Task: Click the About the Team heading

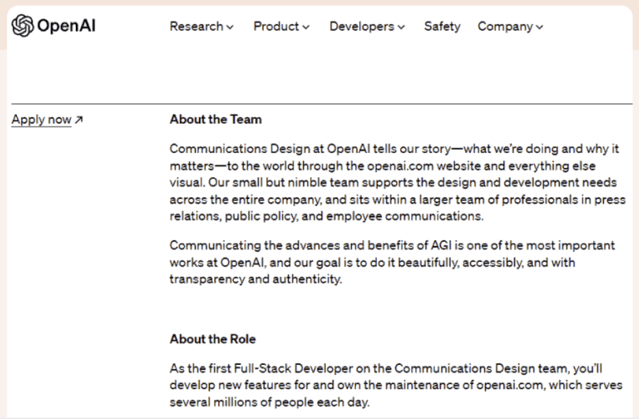Action: [x=216, y=120]
